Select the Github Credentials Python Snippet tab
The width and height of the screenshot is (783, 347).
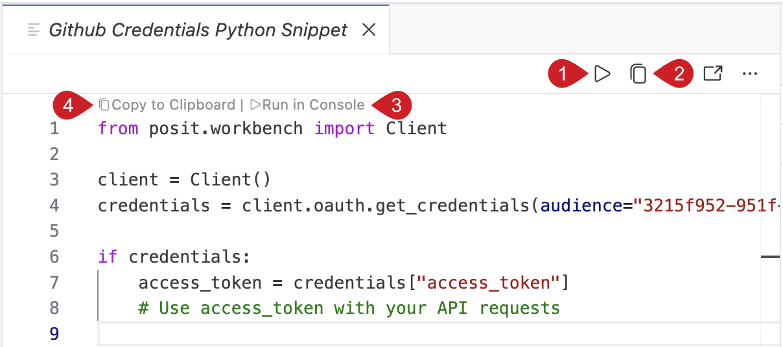coord(198,30)
